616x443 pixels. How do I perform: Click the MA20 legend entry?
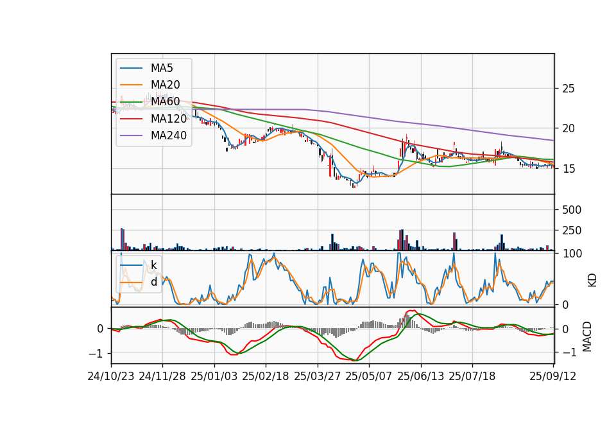[150, 85]
